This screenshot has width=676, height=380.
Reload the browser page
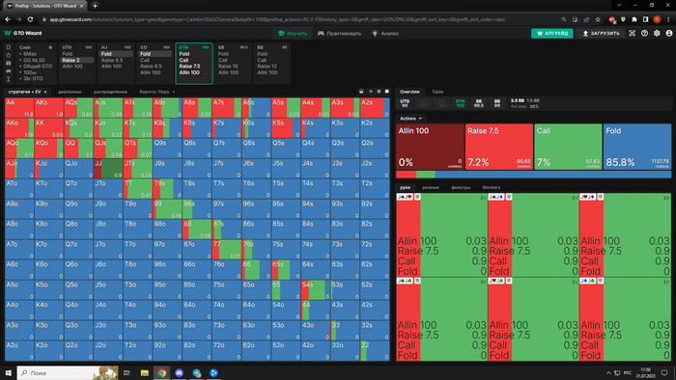click(30, 19)
